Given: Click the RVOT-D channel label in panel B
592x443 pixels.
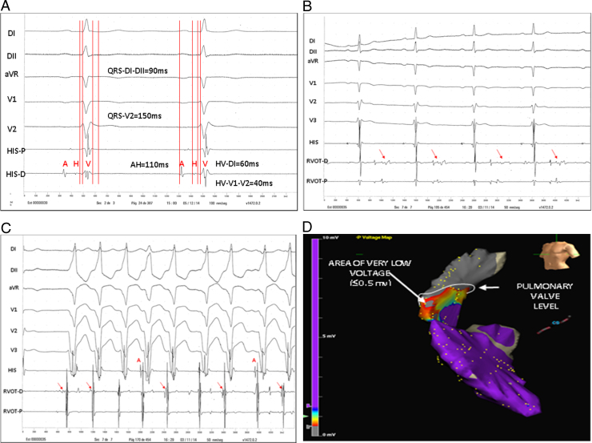Looking at the screenshot, I should coord(317,161).
